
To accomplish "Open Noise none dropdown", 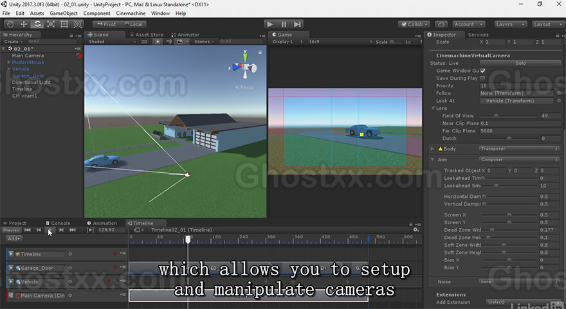I will pyautogui.click(x=520, y=281).
